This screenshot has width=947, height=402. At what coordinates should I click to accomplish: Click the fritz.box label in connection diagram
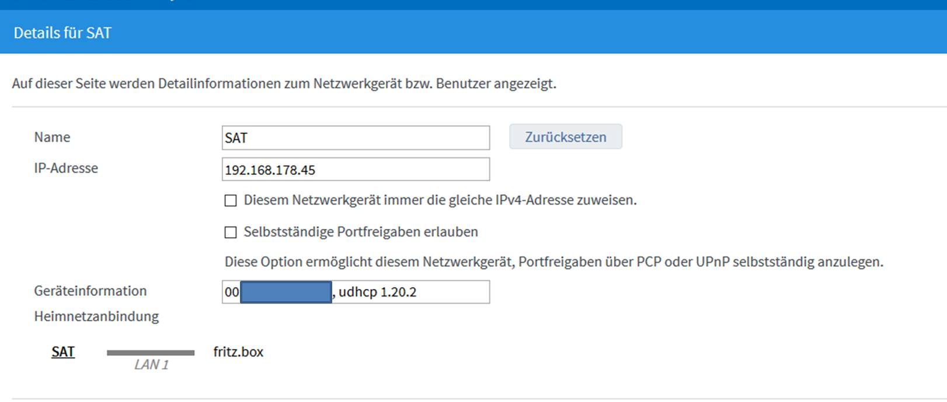pos(238,352)
